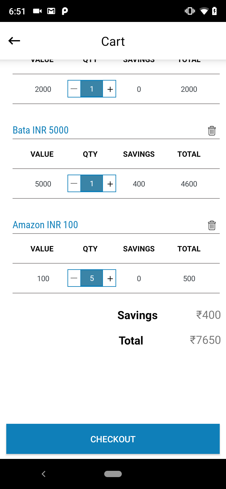Open the Bata INR 5000 product link

pyautogui.click(x=40, y=130)
